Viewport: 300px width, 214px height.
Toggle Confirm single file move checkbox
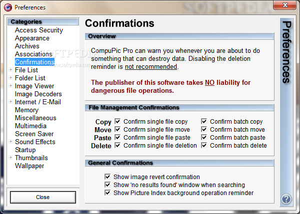[117, 129]
